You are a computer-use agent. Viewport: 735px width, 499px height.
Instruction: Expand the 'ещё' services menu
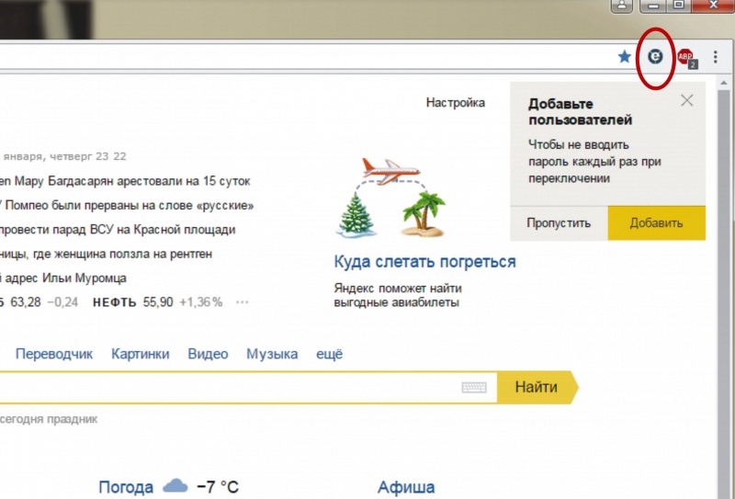[x=329, y=354]
